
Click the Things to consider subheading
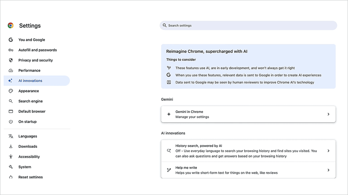point(181,60)
